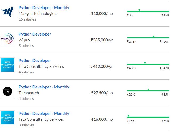This screenshot has height=133, width=171.
Task: Click the '5 salaries' count
Action: point(26,46)
